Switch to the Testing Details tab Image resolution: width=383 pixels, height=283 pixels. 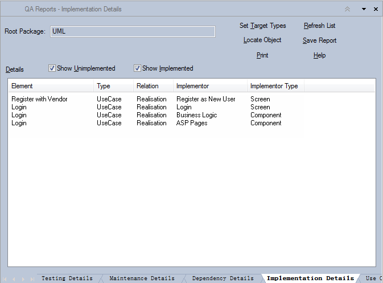coord(67,278)
